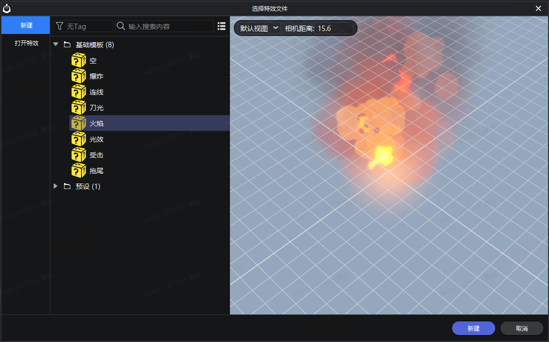Image resolution: width=549 pixels, height=342 pixels.
Task: Click the 刀光 template cube icon
Action: [x=79, y=108]
